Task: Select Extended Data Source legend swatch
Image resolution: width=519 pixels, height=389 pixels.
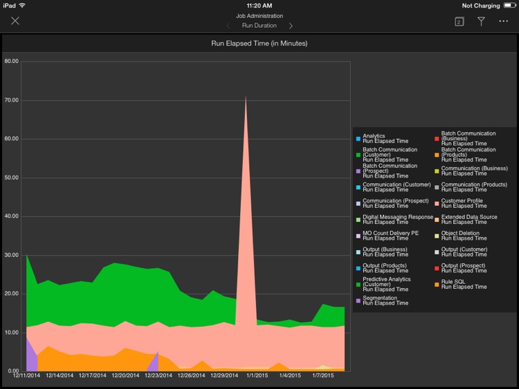Action: pos(437,220)
